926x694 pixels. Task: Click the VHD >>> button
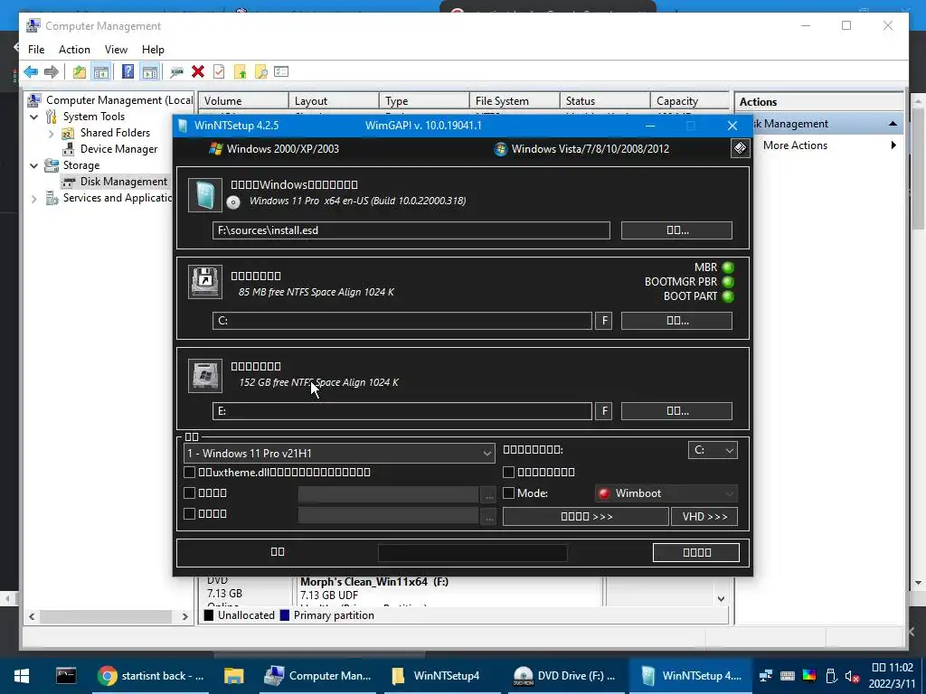704,516
